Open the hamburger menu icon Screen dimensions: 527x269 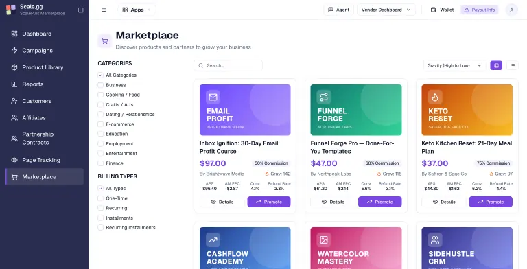pos(104,10)
